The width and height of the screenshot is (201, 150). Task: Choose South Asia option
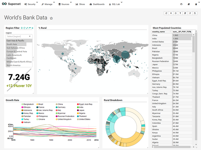[x=19, y=44]
